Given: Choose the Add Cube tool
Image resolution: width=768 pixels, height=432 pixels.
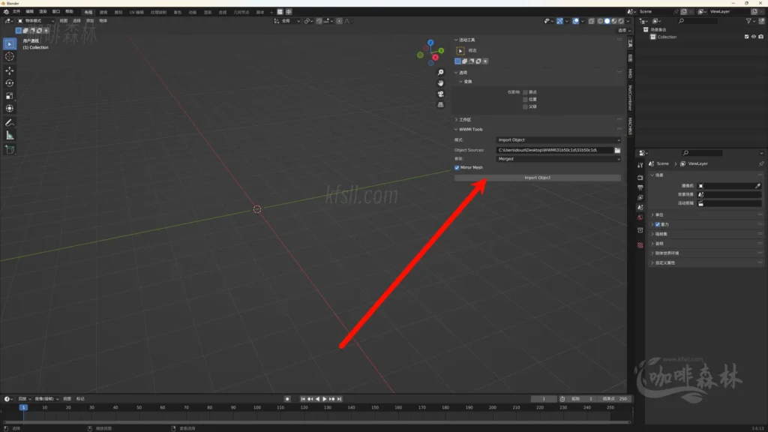Looking at the screenshot, I should tap(10, 149).
